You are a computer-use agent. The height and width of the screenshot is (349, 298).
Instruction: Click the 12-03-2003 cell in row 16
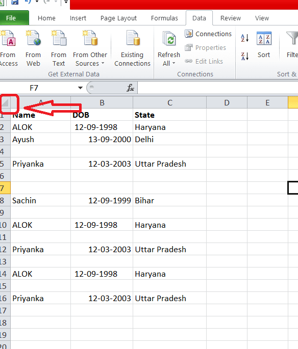[x=102, y=298]
